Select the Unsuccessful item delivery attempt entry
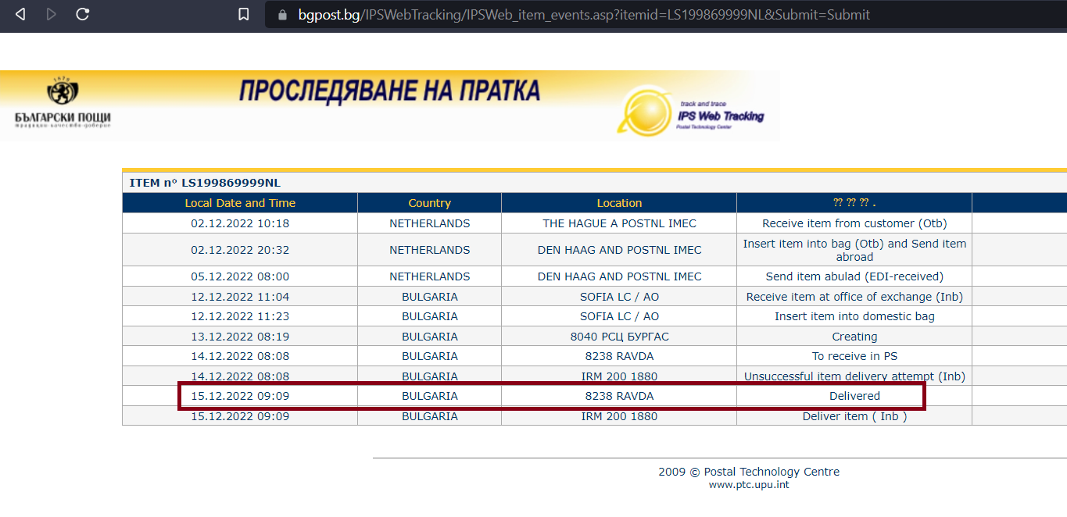The width and height of the screenshot is (1067, 517). (x=854, y=376)
